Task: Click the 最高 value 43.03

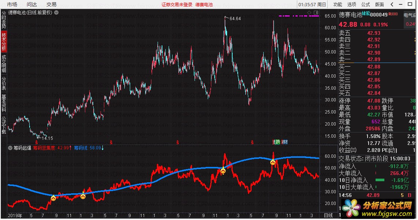Action: (374, 108)
